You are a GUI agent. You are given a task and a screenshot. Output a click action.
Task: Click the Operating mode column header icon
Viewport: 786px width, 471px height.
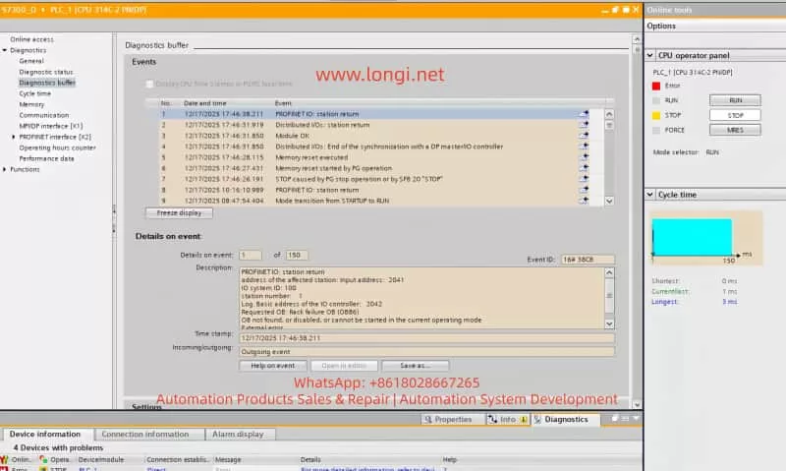click(x=43, y=459)
